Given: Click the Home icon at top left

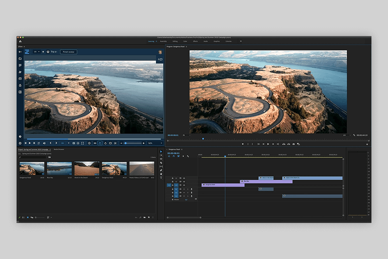Looking at the screenshot, I should click(20, 41).
